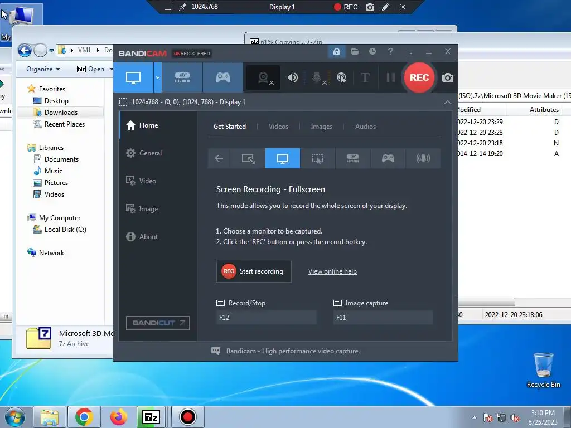Open Organize menu in Explorer

click(x=42, y=69)
